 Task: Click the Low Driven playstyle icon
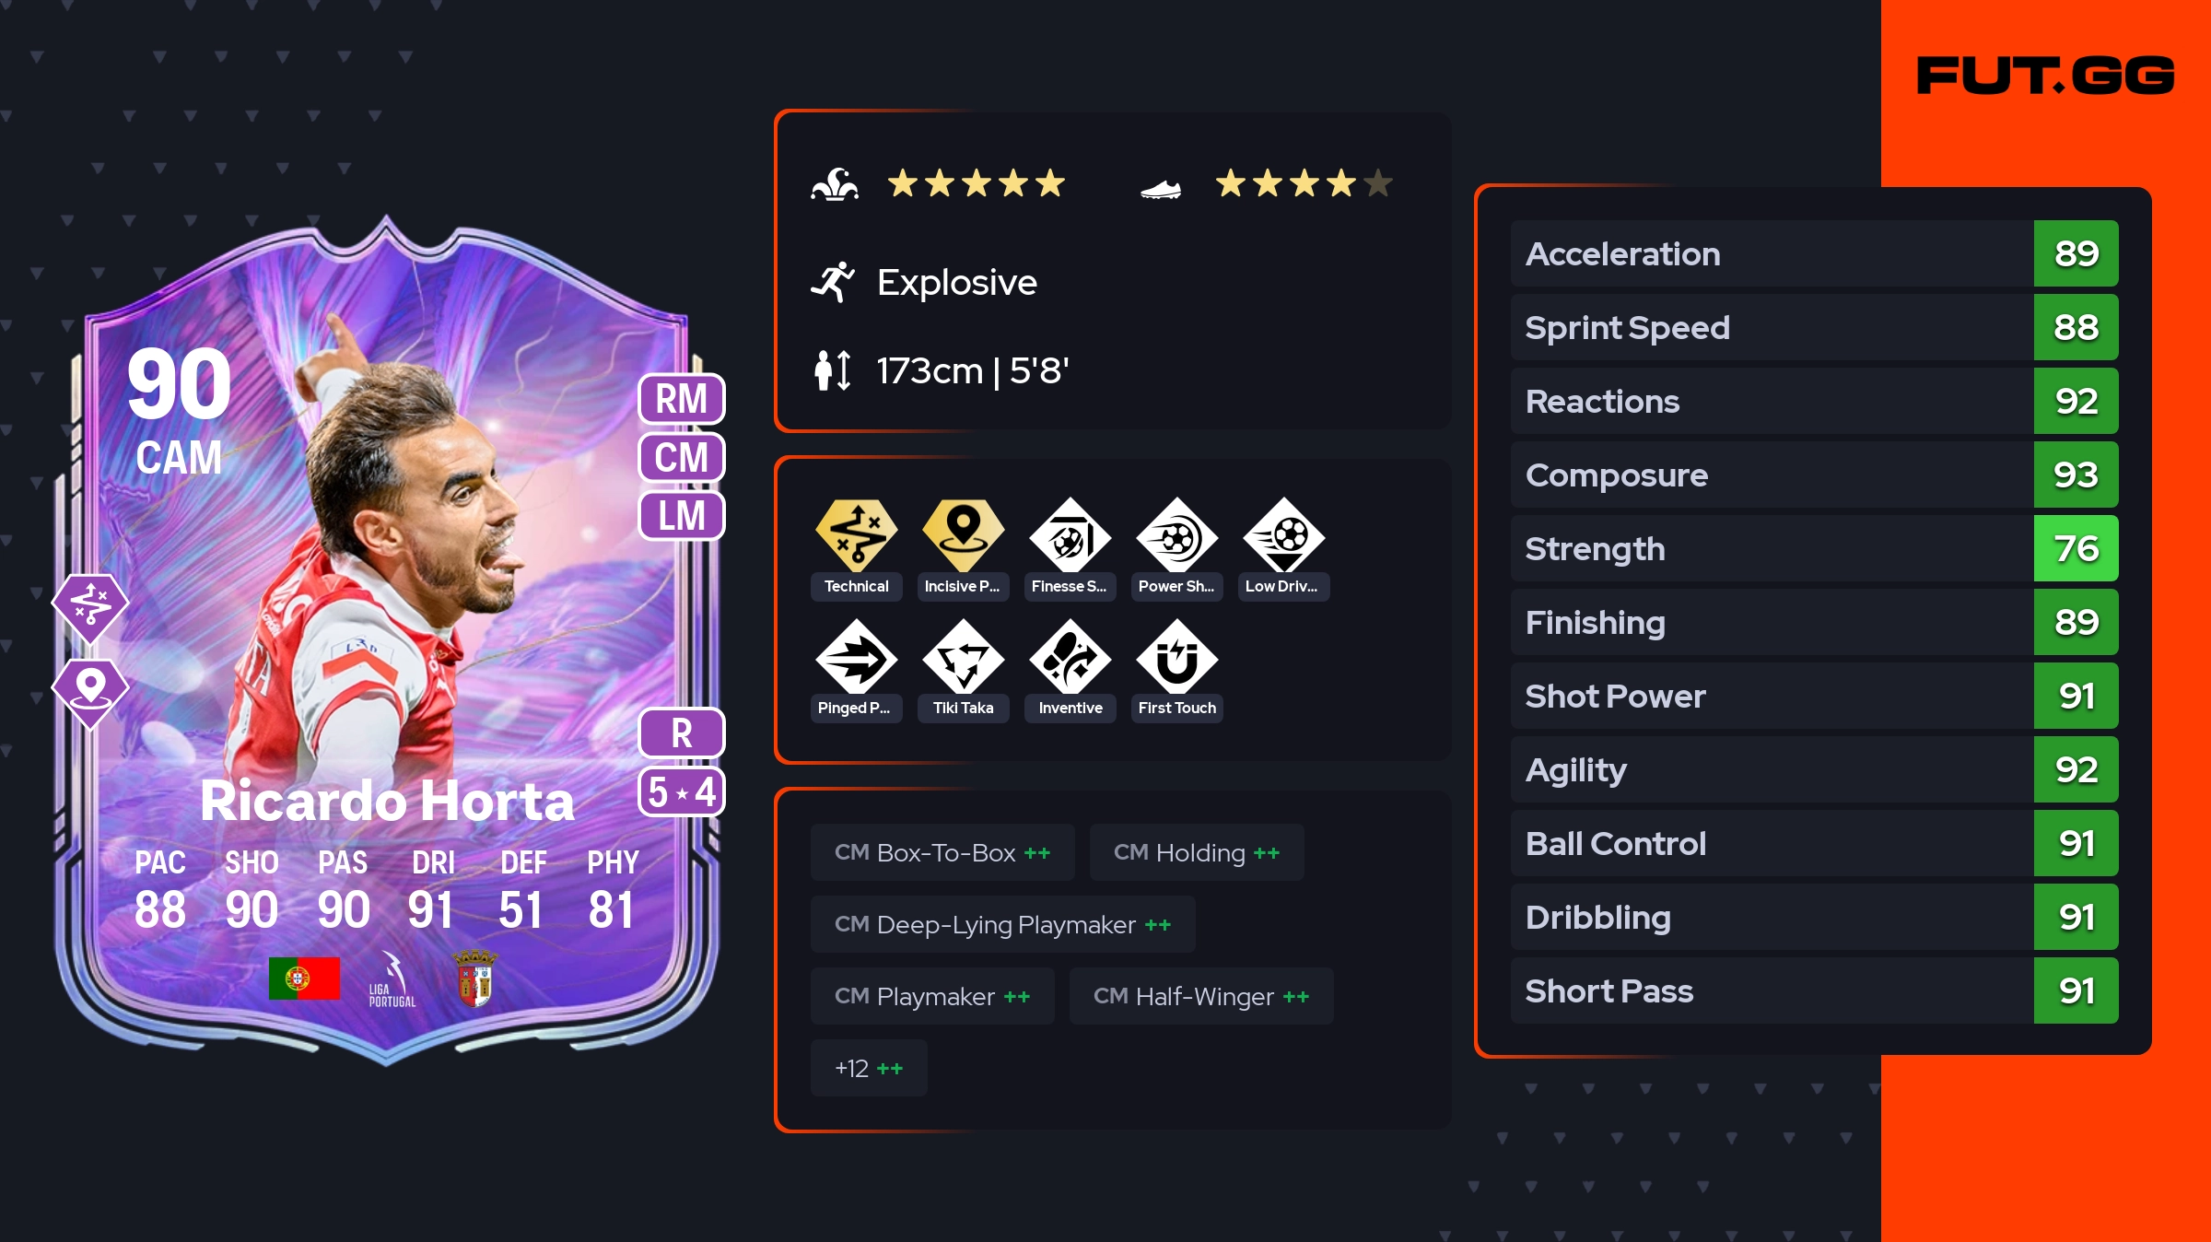[1283, 536]
